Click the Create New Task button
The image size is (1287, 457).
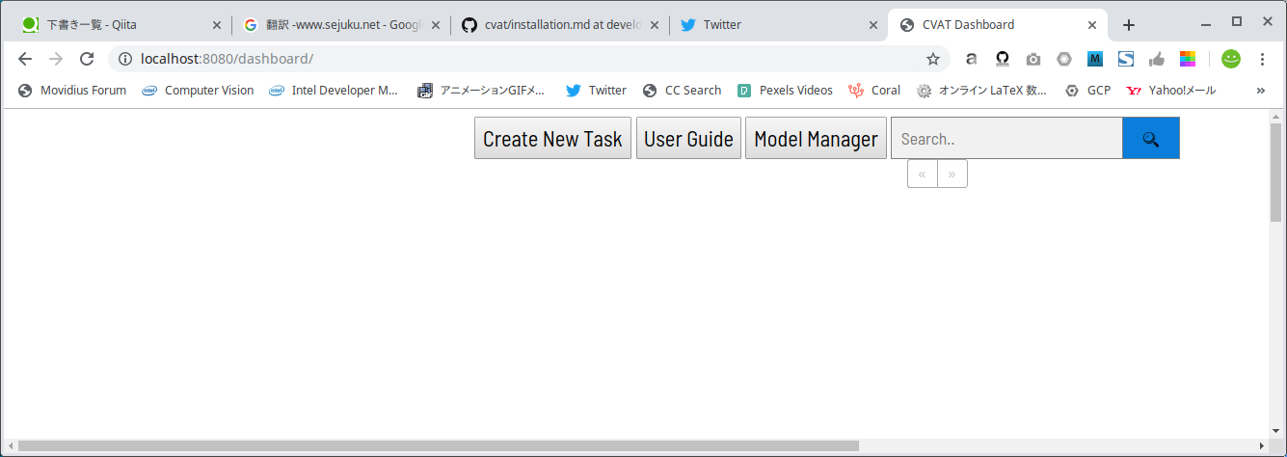552,138
